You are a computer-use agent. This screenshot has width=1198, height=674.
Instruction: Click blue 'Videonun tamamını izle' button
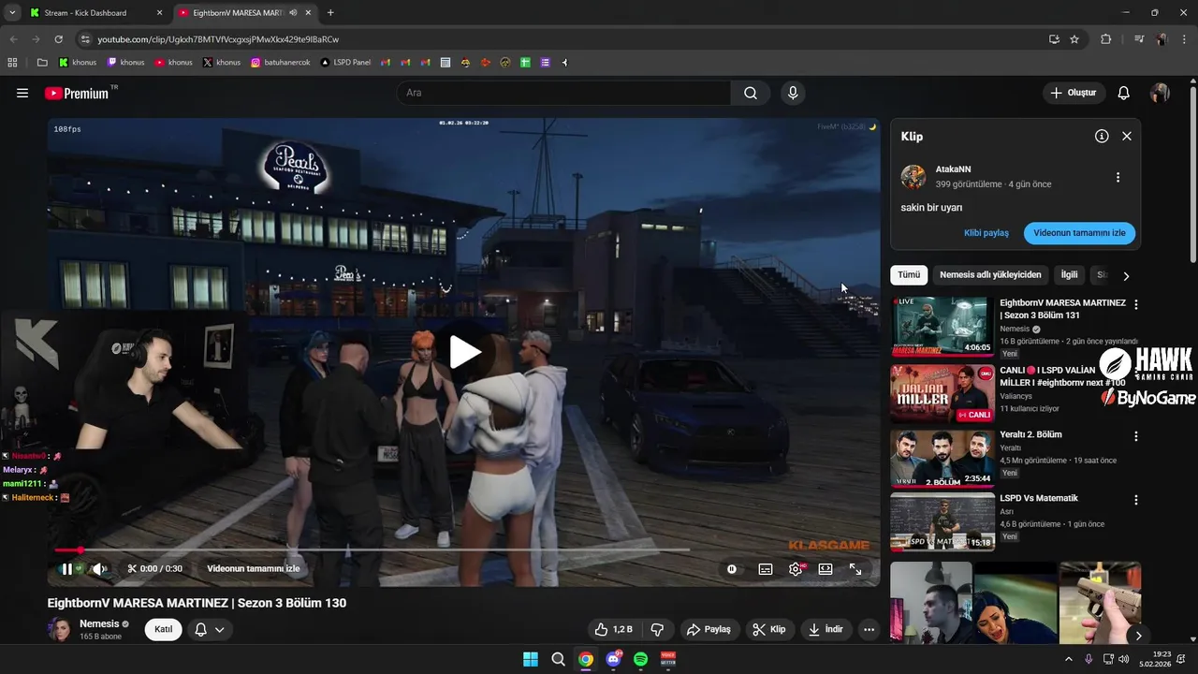click(1079, 233)
